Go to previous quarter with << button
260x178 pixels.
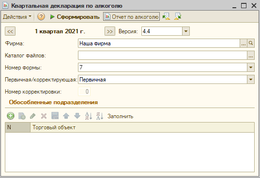coord(10,31)
